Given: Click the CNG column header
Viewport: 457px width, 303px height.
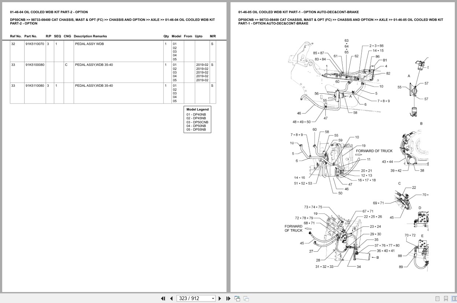Looking at the screenshot, I should coord(67,36).
